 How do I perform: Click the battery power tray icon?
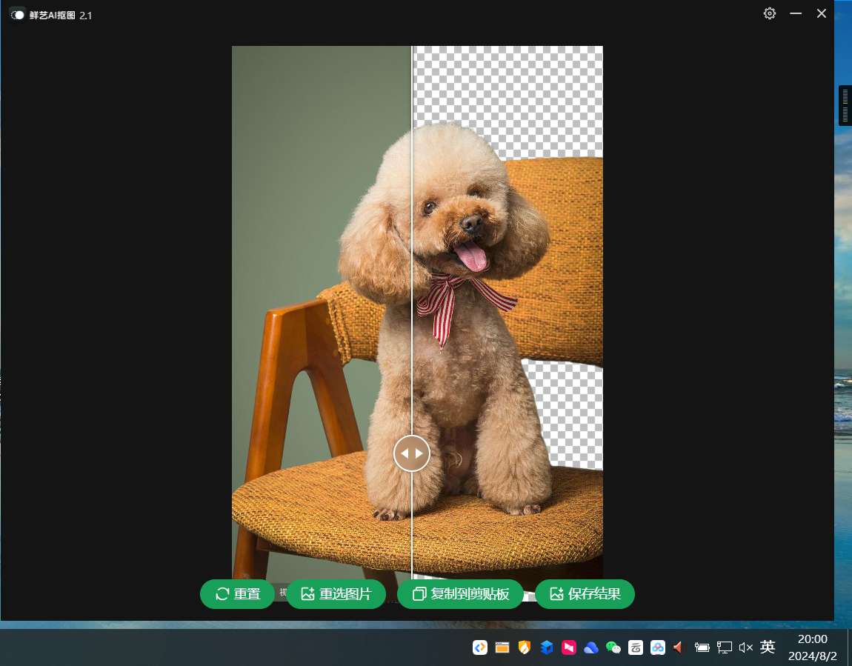702,647
